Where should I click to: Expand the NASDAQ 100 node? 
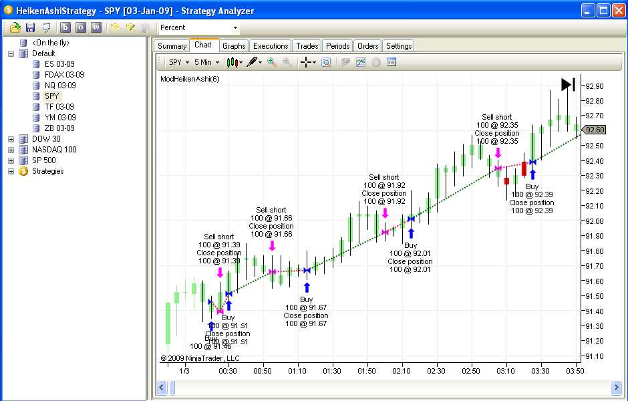(x=11, y=150)
